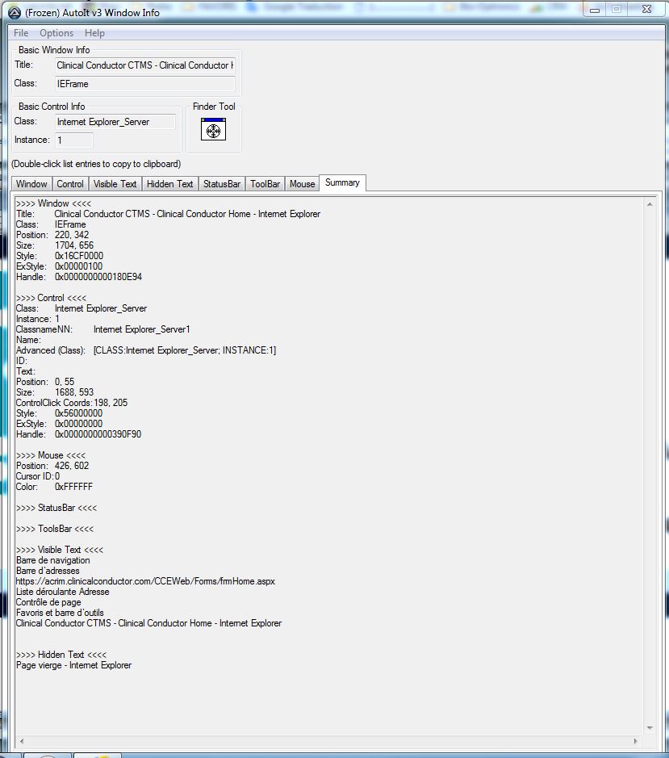Image resolution: width=669 pixels, height=758 pixels.
Task: Click the Title field in Basic Window Info
Action: [144, 65]
